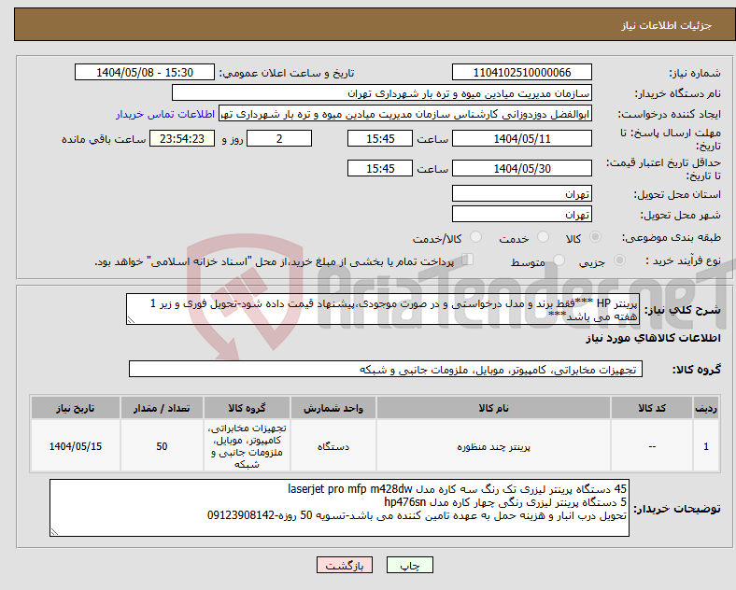The height and width of the screenshot is (590, 736).
Task: Open اطلاعات تماس خریدار link
Action: point(165,114)
